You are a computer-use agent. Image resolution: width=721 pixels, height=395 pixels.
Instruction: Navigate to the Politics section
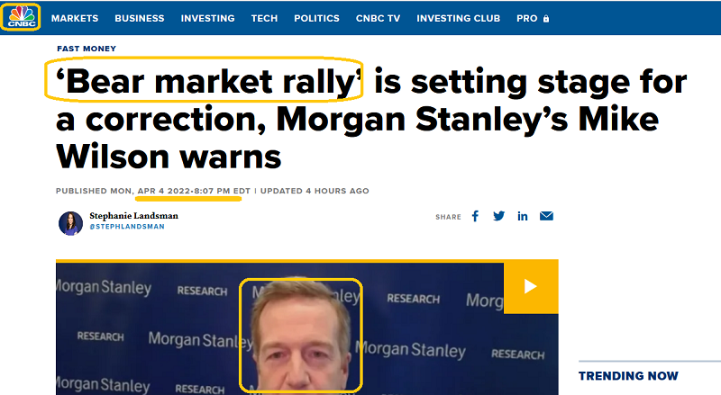(x=316, y=18)
